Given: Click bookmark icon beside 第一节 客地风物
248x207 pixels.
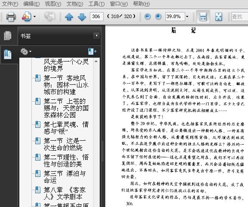Looking at the screenshot, I should click(x=38, y=78).
